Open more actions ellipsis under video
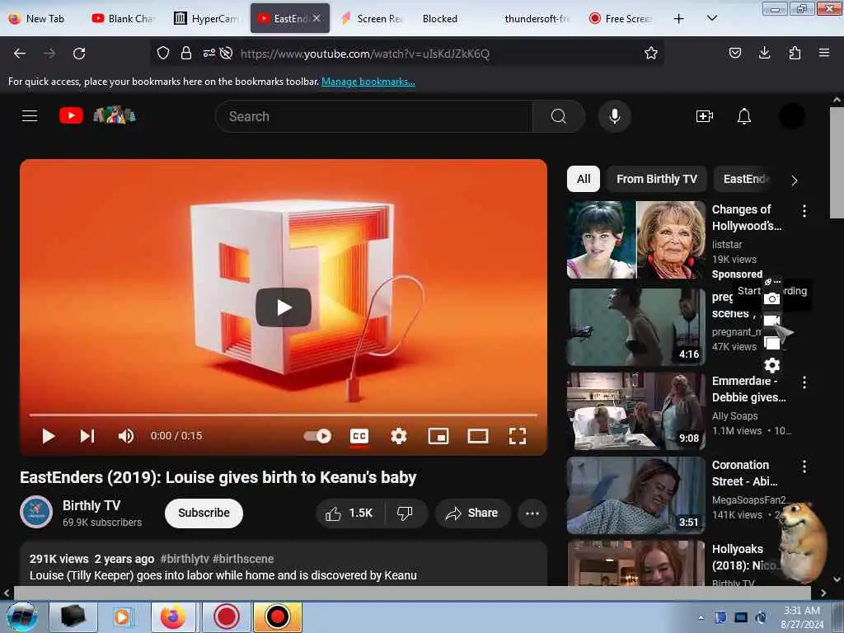Image resolution: width=844 pixels, height=633 pixels. pyautogui.click(x=532, y=513)
